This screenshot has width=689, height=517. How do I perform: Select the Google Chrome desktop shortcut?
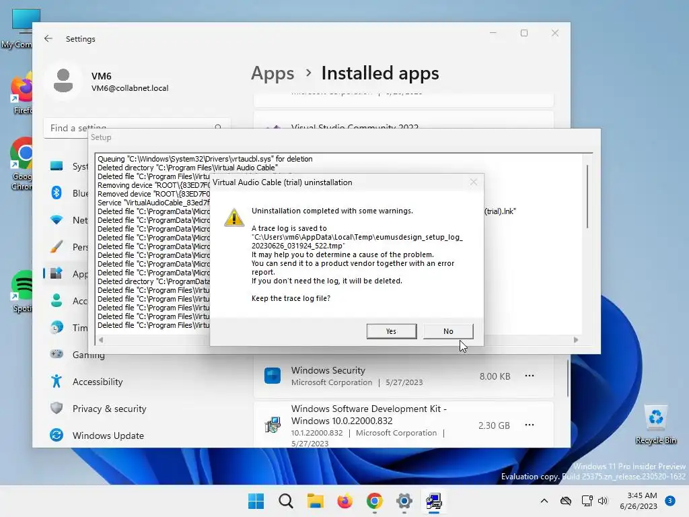pyautogui.click(x=21, y=164)
